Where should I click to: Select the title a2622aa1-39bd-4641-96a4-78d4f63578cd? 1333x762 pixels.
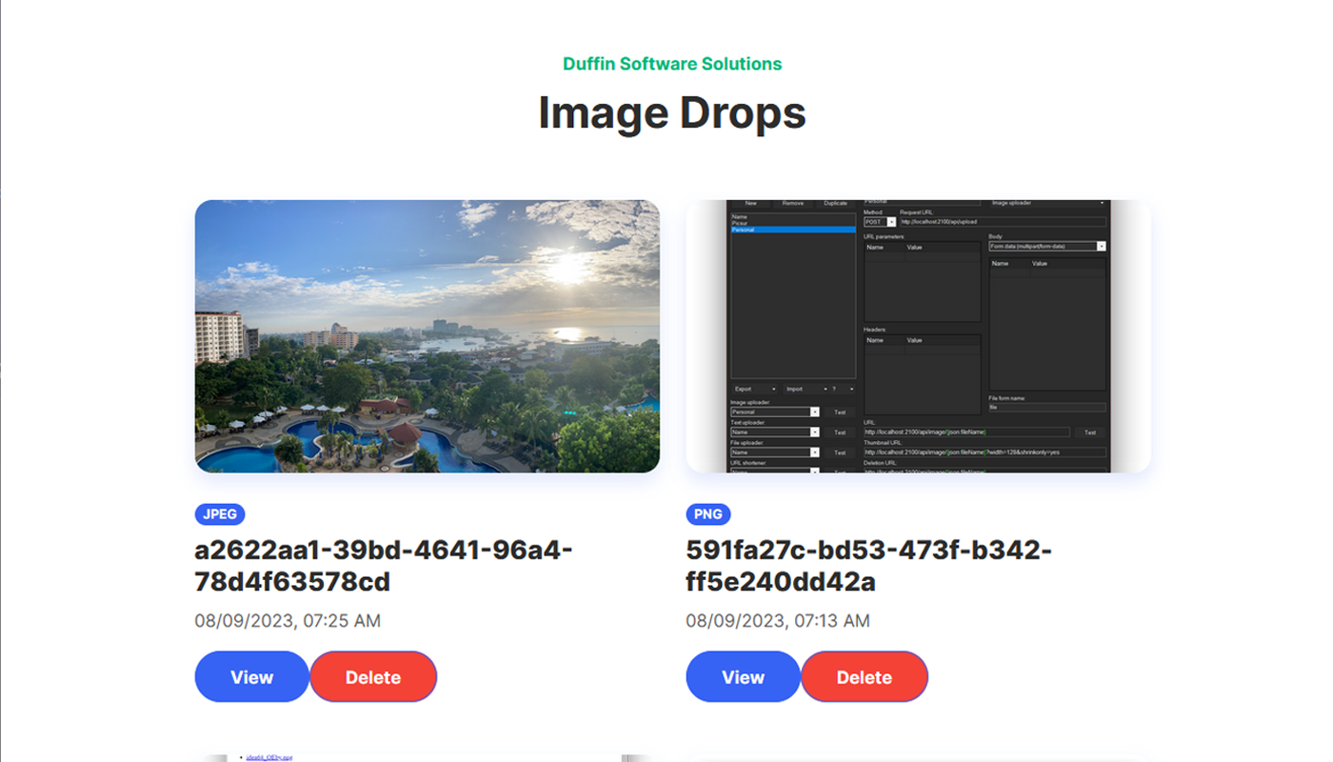[384, 566]
